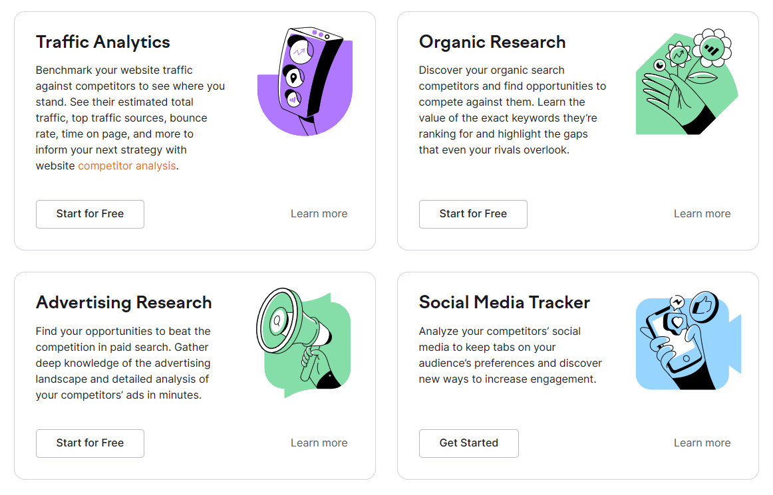Open the orange competitor analysis link
773x495 pixels.
[x=127, y=166]
